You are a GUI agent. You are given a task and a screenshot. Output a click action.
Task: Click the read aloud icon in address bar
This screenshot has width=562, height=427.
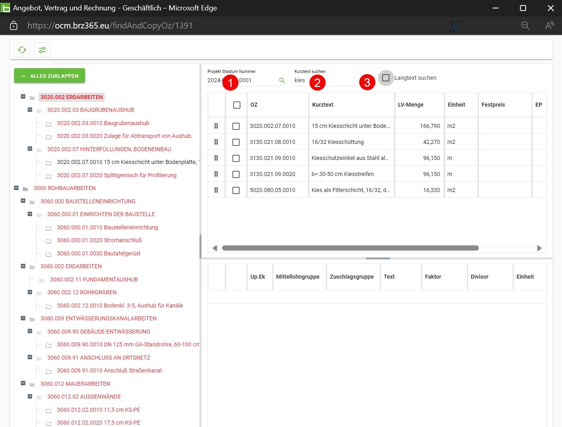pos(549,26)
